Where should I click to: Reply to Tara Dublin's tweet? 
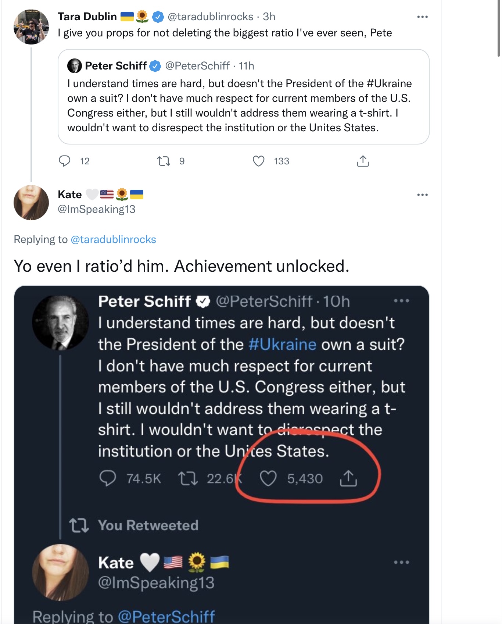click(x=65, y=161)
